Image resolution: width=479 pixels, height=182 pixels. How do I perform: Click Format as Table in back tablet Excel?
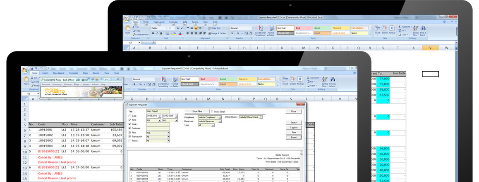[271, 30]
